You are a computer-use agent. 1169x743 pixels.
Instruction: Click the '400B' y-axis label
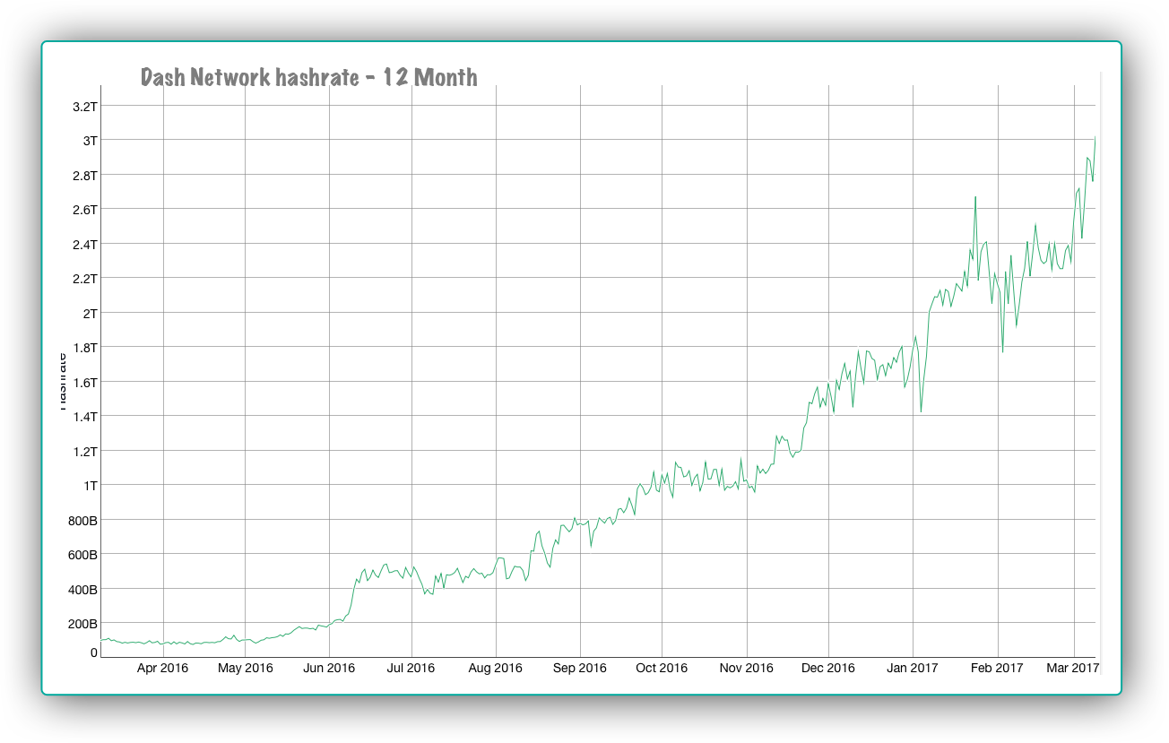point(82,590)
